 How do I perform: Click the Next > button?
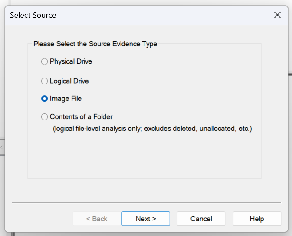click(145, 219)
